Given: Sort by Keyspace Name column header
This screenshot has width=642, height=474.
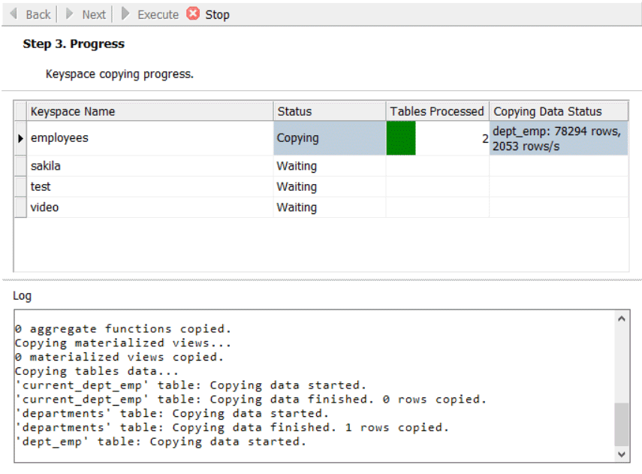Looking at the screenshot, I should tap(150, 111).
